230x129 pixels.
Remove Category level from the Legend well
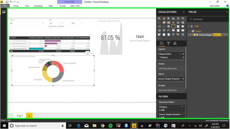tap(183, 57)
